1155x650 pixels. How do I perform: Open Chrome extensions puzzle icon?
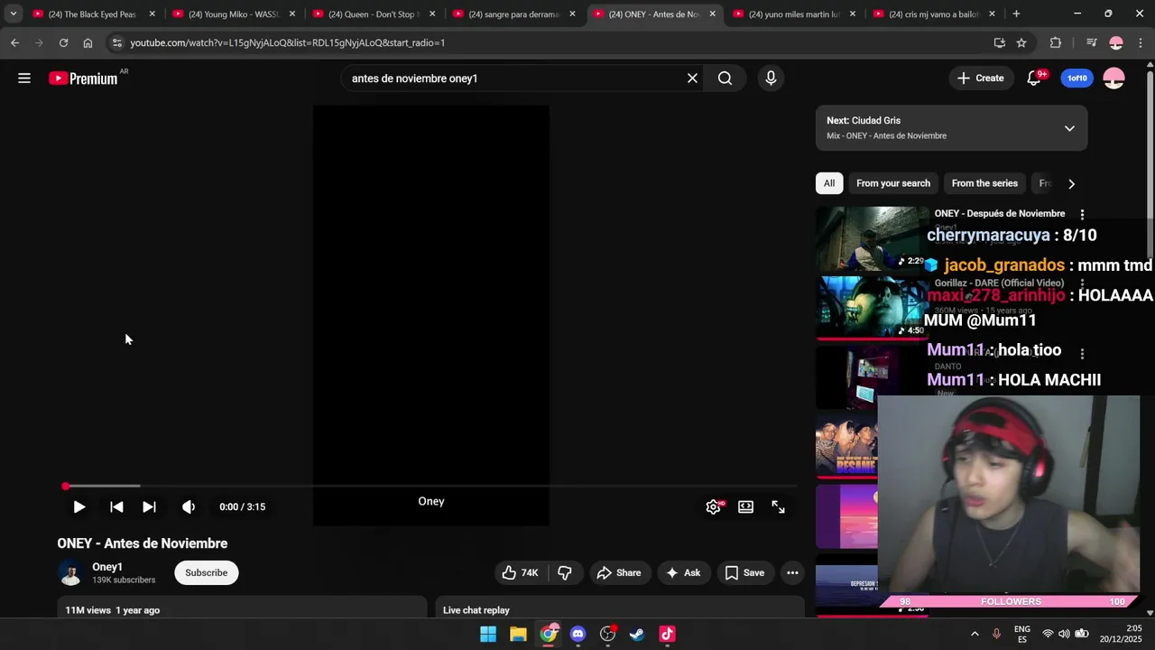pos(1056,42)
